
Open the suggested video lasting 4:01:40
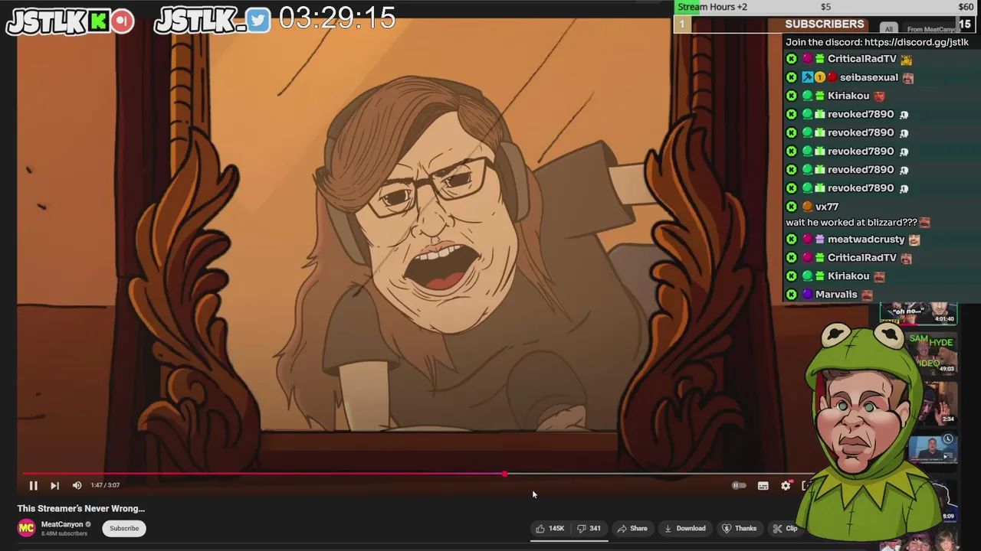[918, 313]
